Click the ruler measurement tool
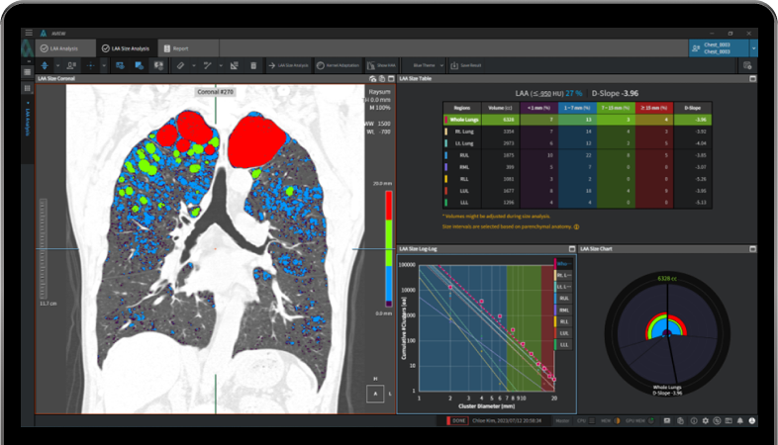 [180, 65]
